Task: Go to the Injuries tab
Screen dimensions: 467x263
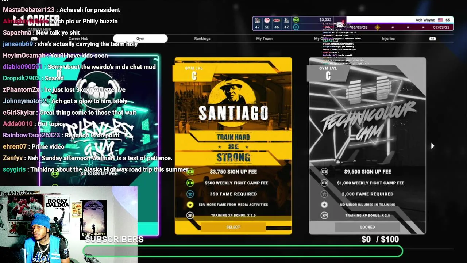Action: (x=388, y=38)
